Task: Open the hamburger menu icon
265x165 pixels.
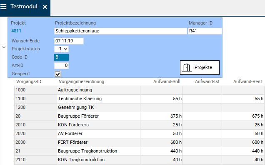Action: click(x=3, y=7)
